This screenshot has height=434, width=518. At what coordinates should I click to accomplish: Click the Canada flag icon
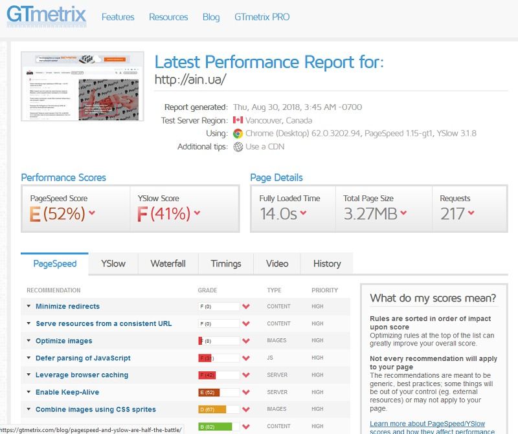click(238, 120)
